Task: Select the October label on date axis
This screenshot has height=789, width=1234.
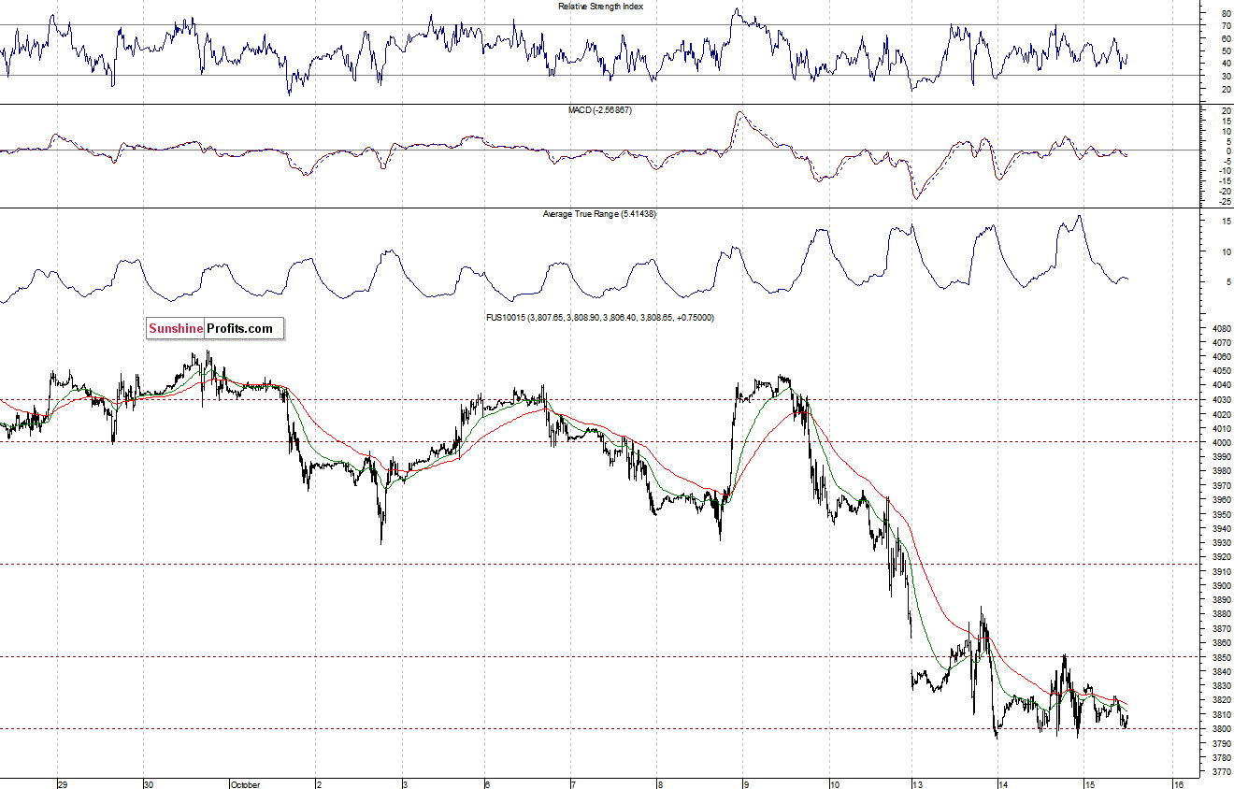Action: point(245,785)
